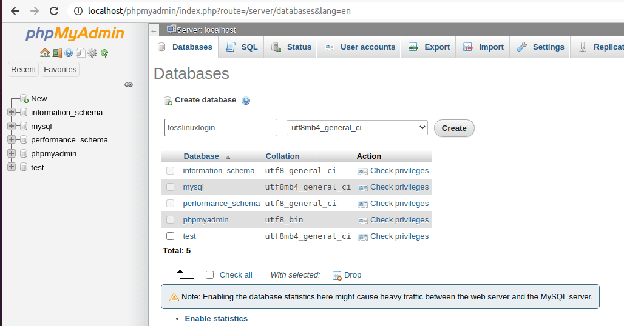Check privileges for information_schema

(393, 171)
